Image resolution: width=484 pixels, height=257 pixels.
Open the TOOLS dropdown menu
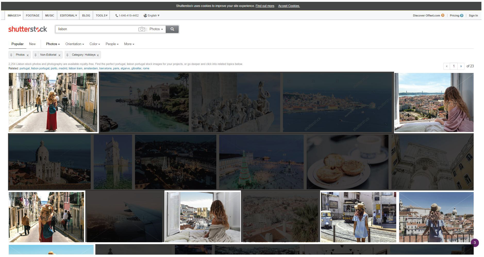102,15
